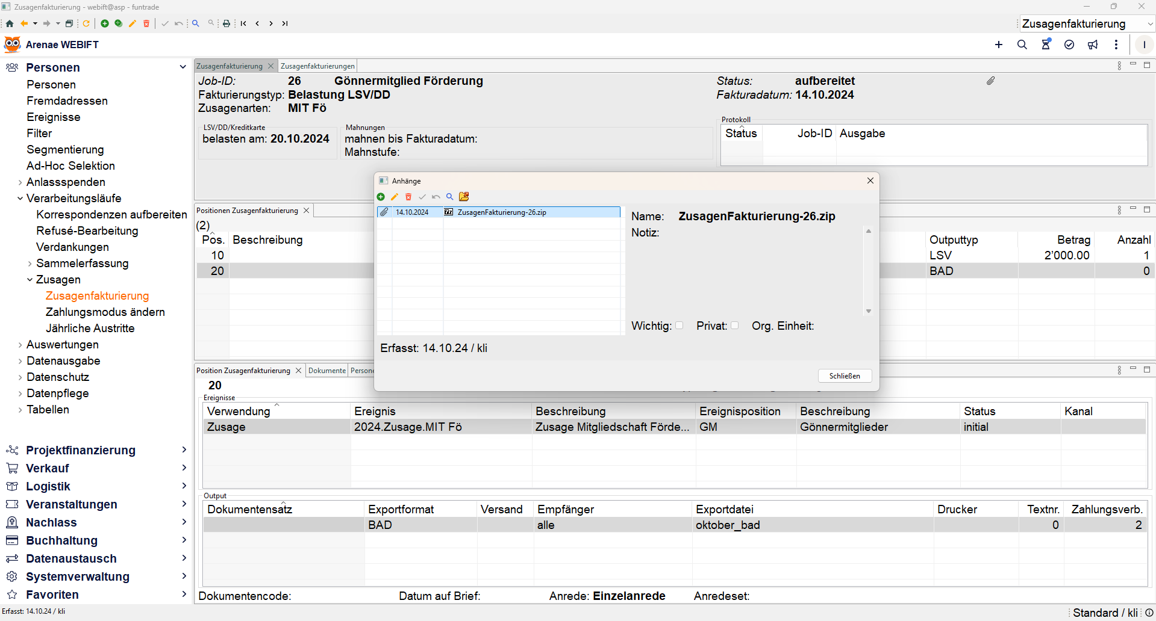Click the export-to-folder icon in the Anhänge toolbar
The height and width of the screenshot is (621, 1156).
click(464, 197)
